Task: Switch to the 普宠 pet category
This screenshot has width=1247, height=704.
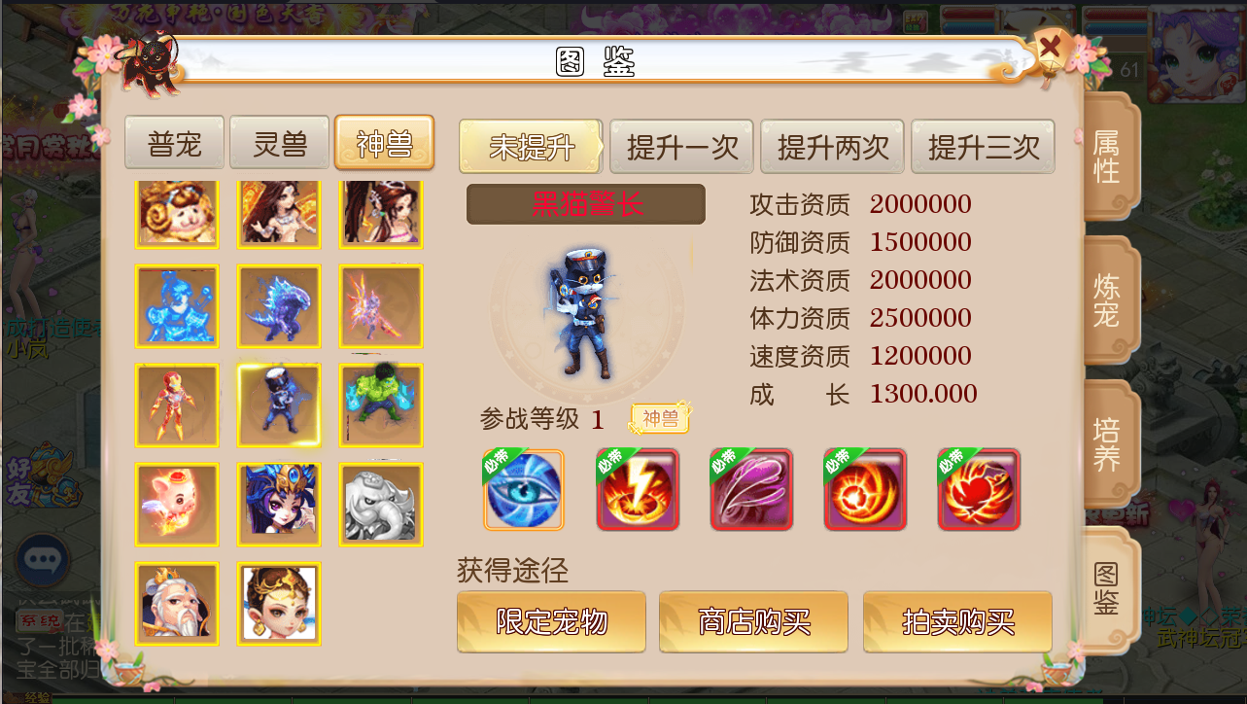Action: pos(175,144)
